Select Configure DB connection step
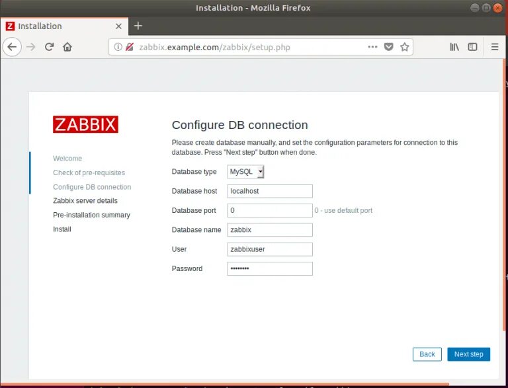The width and height of the screenshot is (508, 388). coord(92,187)
